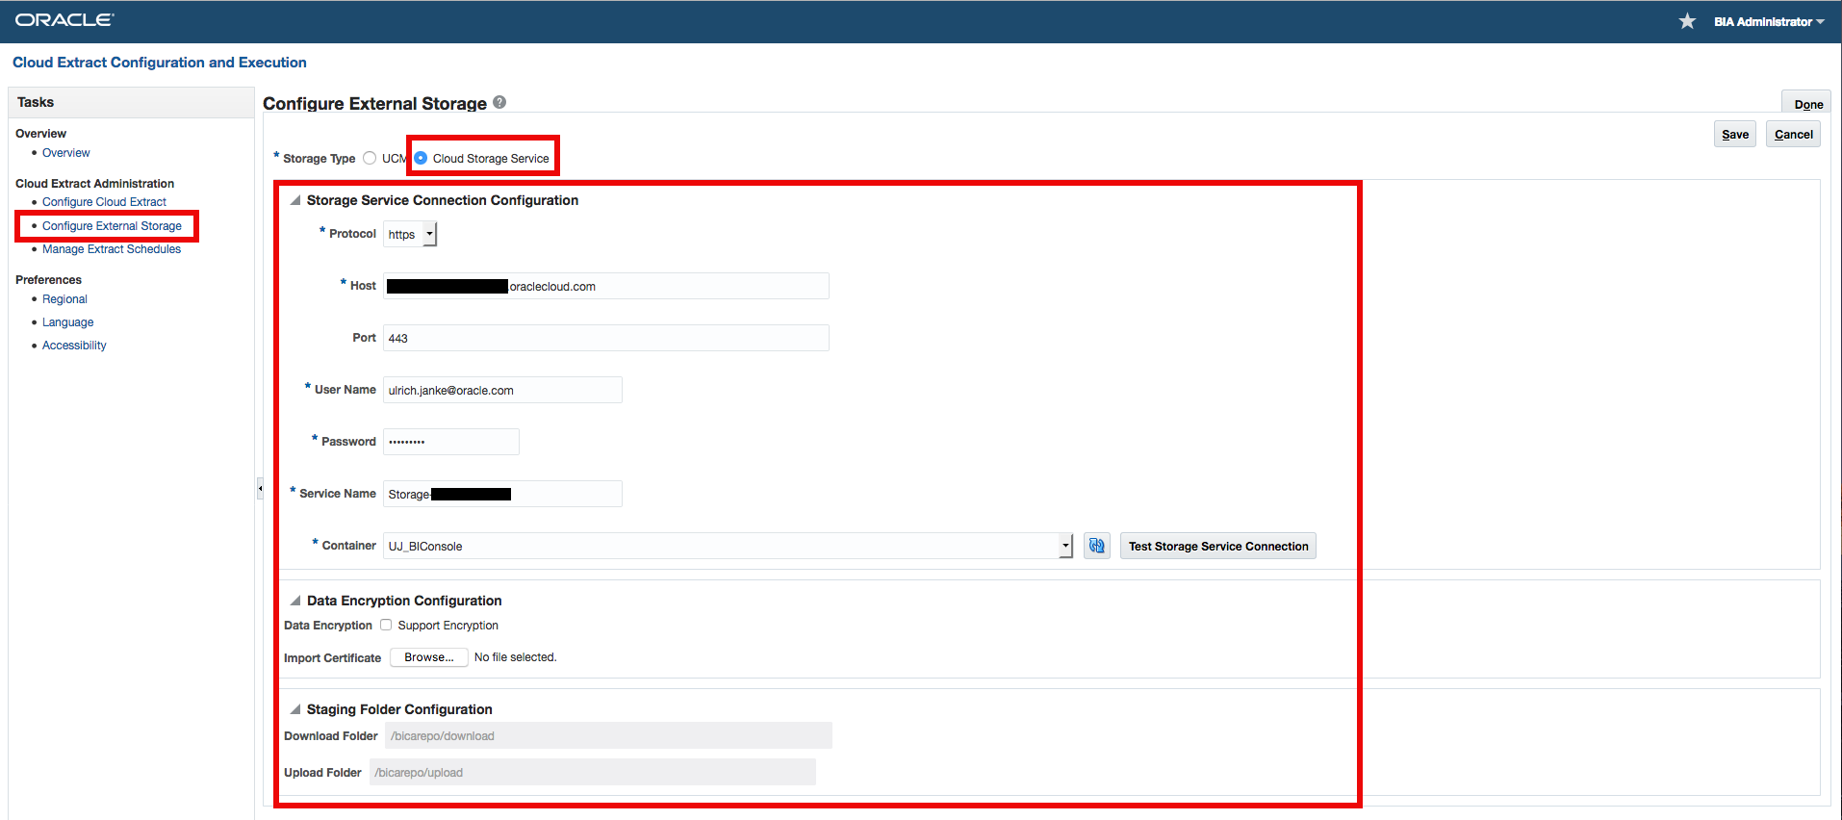The width and height of the screenshot is (1842, 820).
Task: Click the Done button
Action: pos(1807,103)
